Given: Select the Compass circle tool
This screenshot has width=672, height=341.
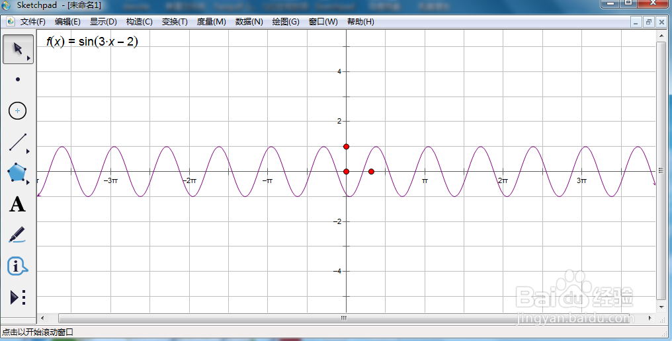Looking at the screenshot, I should pos(18,111).
